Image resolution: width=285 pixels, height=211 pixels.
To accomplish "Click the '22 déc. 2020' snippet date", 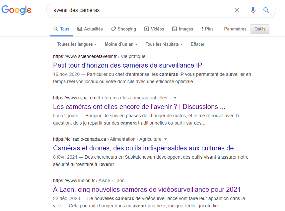I will click(x=67, y=199).
